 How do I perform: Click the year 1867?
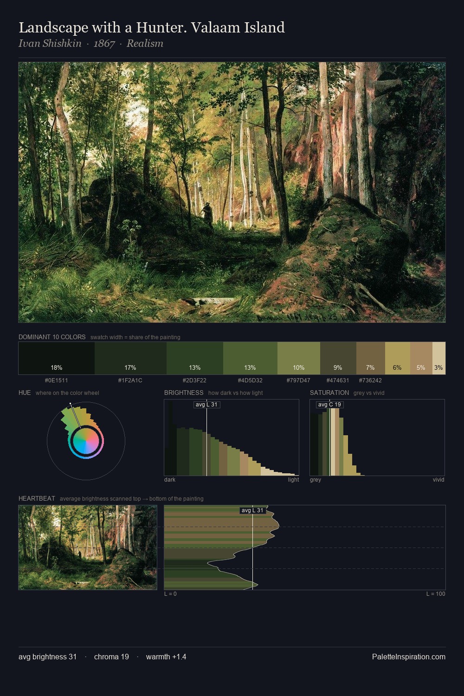click(x=104, y=44)
